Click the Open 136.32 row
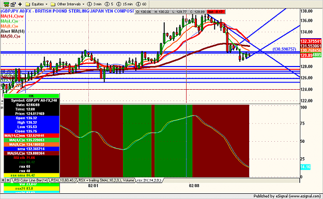Image resolution: width=323 pixels, height=199 pixels. pos(32,118)
